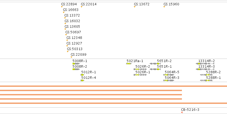This screenshot has width=227, height=114.
Task: Select the 5012R-4 transcript glyph
Action: [82, 80]
